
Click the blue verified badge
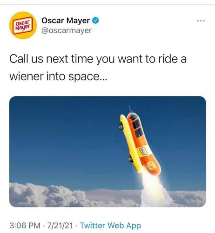click(x=95, y=21)
